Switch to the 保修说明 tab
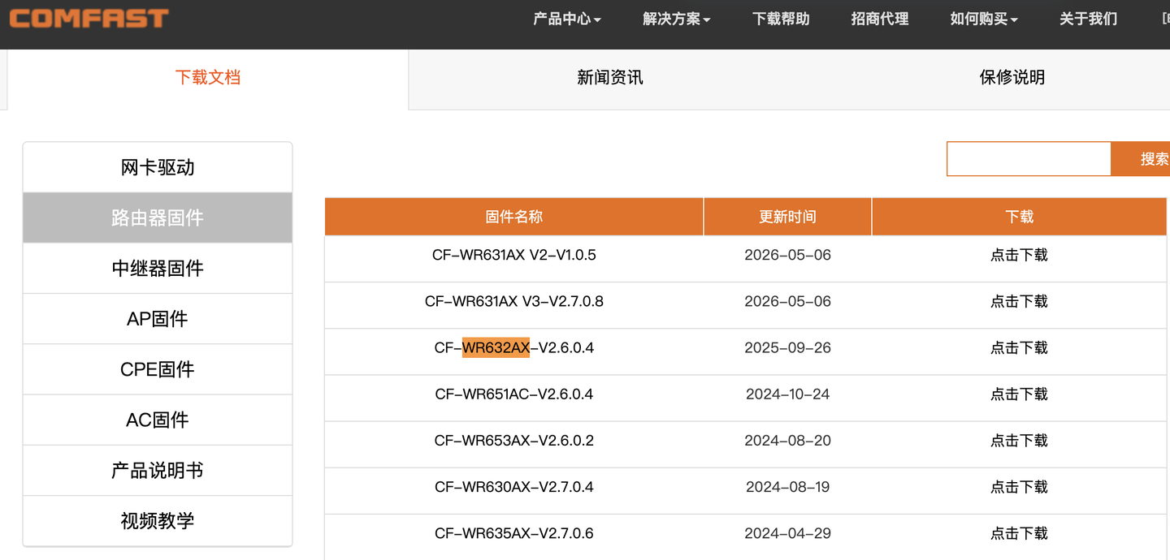The image size is (1170, 560). coord(1012,78)
